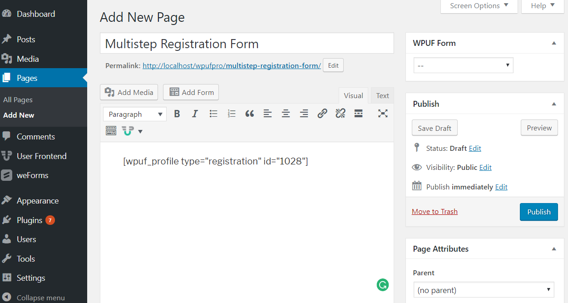Switch to Visual editor tab
This screenshot has width=568, height=303.
pyautogui.click(x=353, y=95)
